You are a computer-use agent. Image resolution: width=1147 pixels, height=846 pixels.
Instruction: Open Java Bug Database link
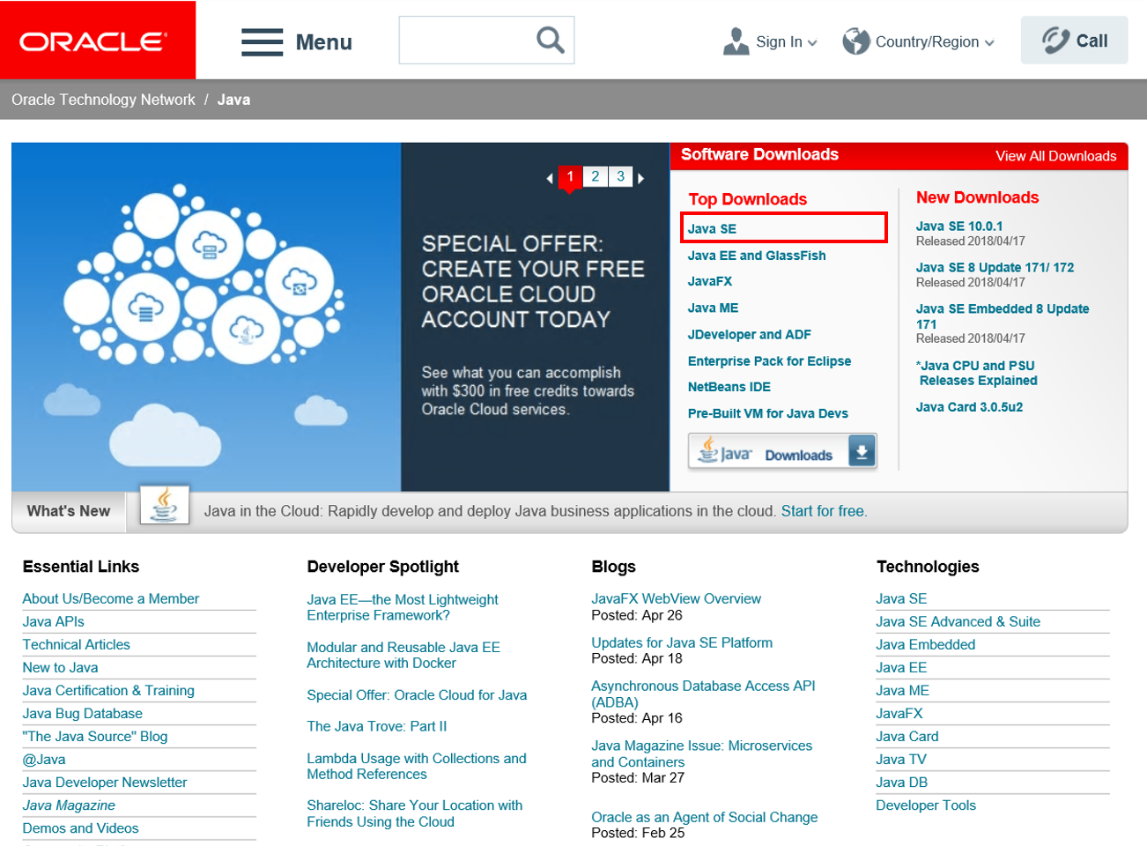point(83,713)
